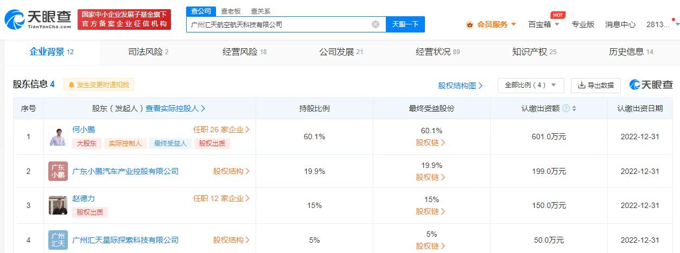
Task: Sort the table by 认缴出资额 arrows
Action: click(x=574, y=108)
